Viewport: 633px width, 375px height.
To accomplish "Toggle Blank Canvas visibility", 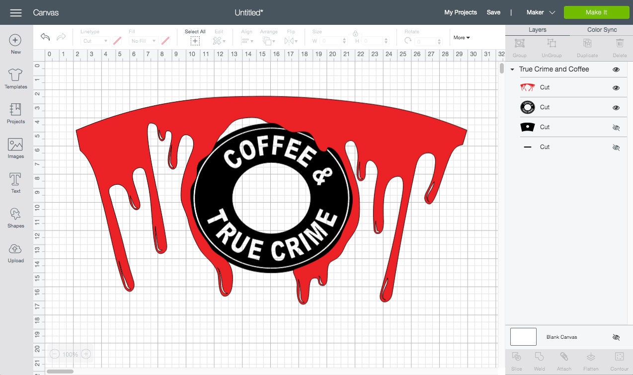I will pyautogui.click(x=616, y=337).
